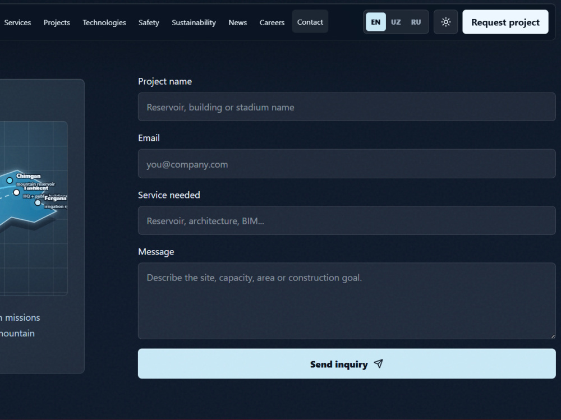Open the Technologies nav link
Image resolution: width=561 pixels, height=420 pixels.
click(x=104, y=22)
